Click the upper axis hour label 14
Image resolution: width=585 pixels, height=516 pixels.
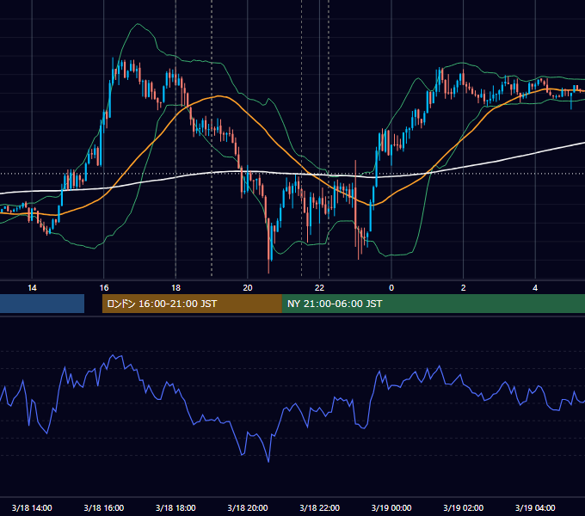[x=32, y=288]
